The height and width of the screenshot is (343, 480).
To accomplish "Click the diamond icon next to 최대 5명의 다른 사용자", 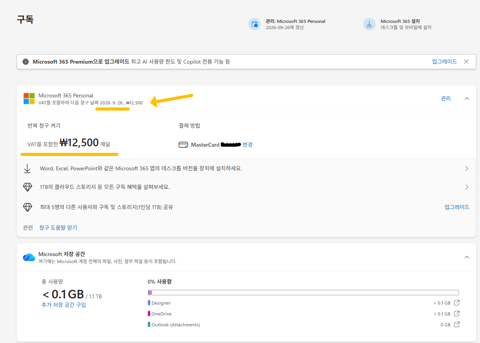I will tap(28, 207).
